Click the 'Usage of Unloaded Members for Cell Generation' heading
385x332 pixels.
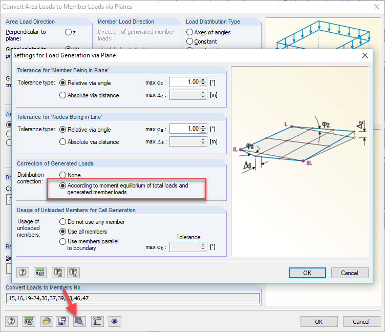coord(76,210)
